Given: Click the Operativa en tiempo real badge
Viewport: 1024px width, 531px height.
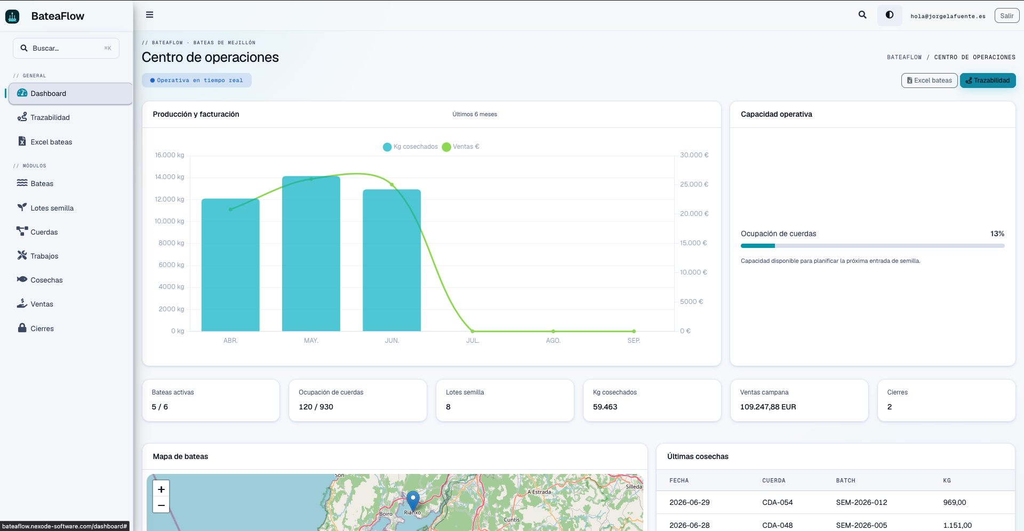Looking at the screenshot, I should point(196,81).
